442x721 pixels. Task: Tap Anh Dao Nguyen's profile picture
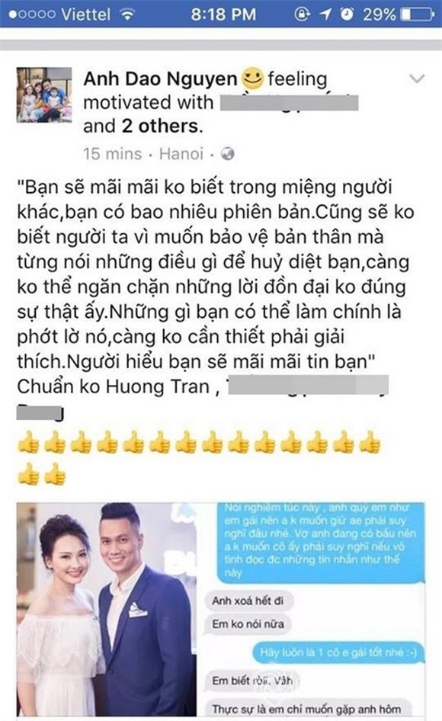coord(44,95)
